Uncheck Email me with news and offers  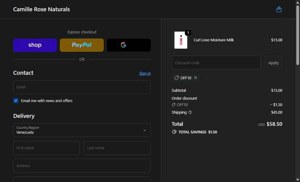pos(16,101)
